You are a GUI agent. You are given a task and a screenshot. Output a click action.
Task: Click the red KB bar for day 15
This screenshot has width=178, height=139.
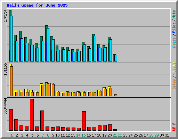(84, 121)
